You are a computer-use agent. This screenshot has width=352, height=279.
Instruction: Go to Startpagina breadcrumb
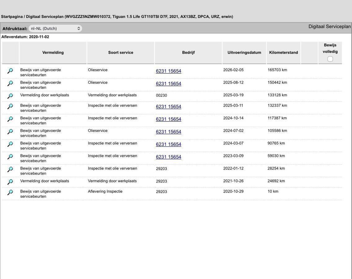12,17
